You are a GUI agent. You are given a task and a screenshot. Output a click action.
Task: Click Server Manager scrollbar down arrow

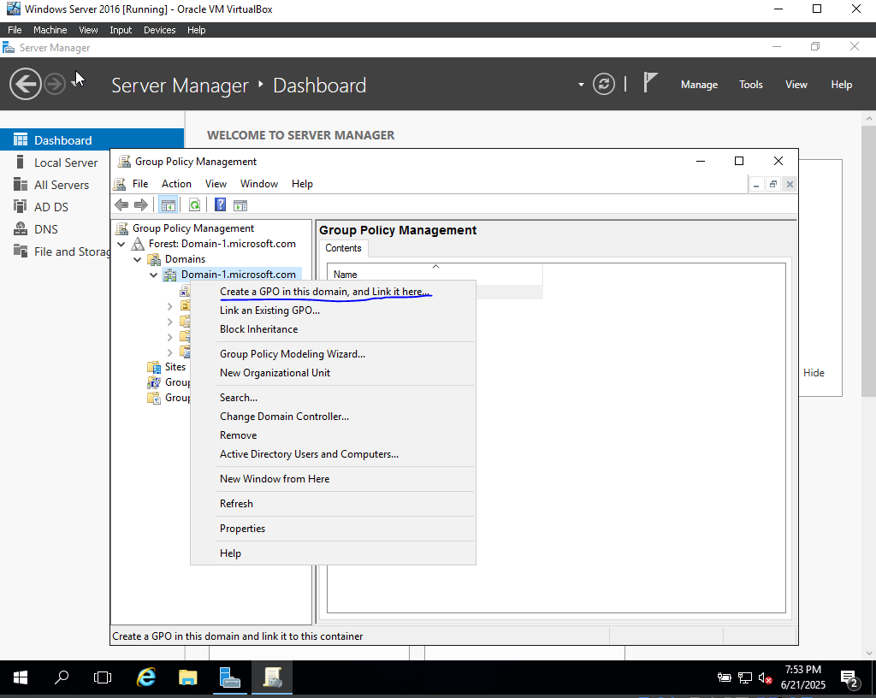(869, 653)
